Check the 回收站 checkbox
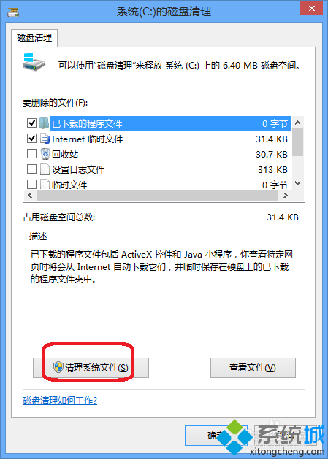The image size is (328, 459). coord(31,154)
